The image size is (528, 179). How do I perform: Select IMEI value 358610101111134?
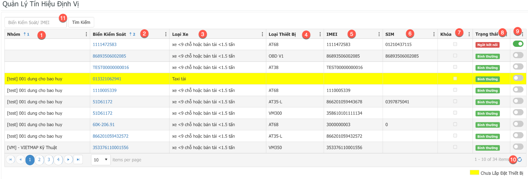(x=344, y=113)
